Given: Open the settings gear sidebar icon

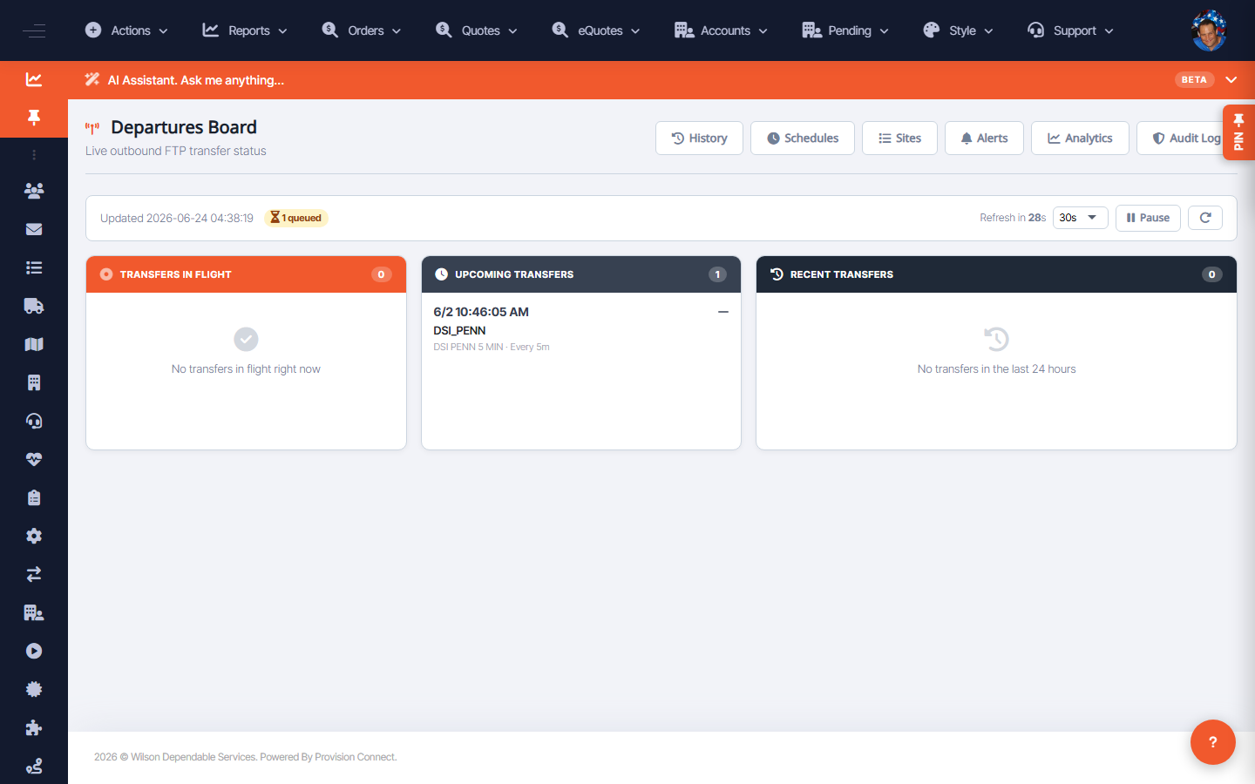Looking at the screenshot, I should coord(34,536).
